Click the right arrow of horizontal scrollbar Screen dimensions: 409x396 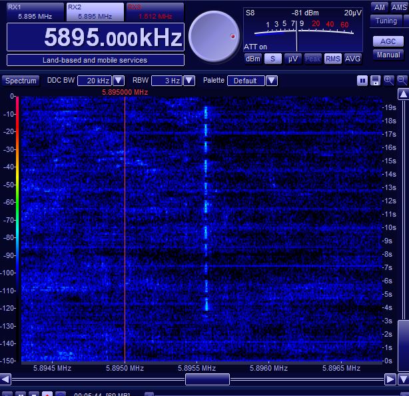[x=390, y=379]
